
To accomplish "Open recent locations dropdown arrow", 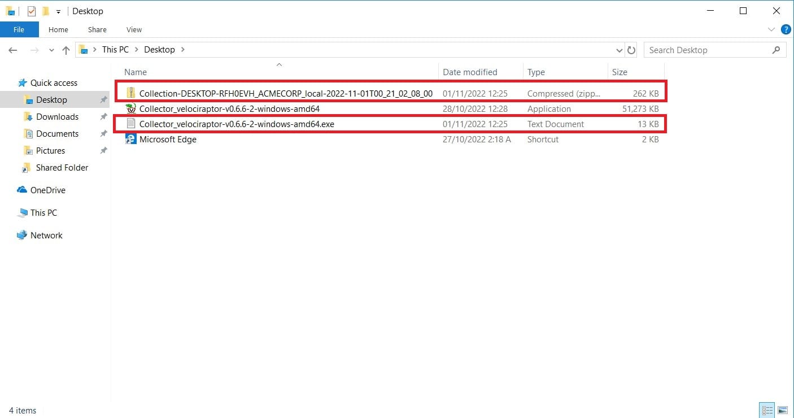I will pos(51,50).
